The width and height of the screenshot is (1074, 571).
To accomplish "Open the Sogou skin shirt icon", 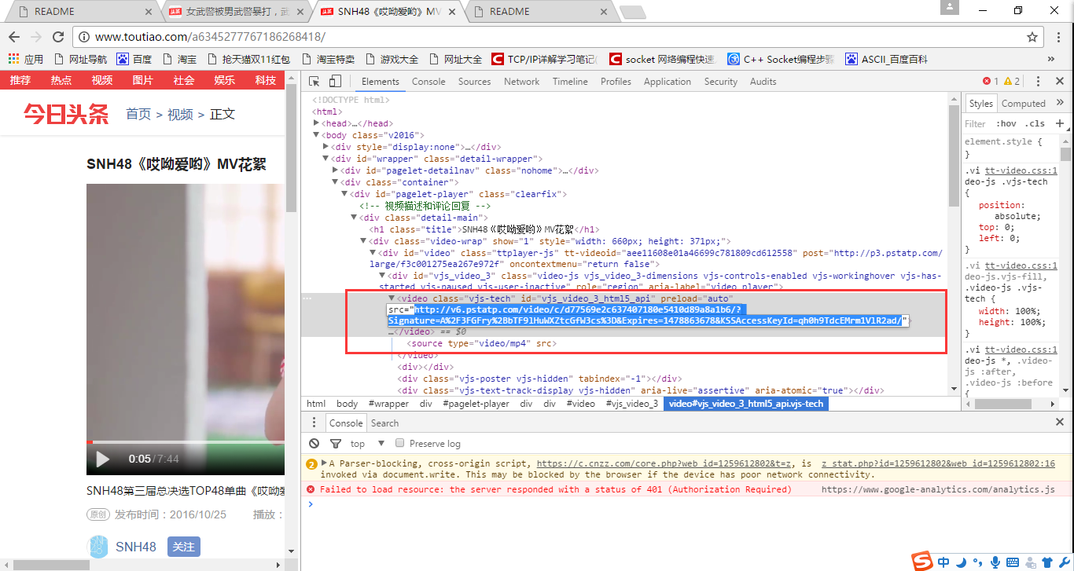I will point(1046,562).
